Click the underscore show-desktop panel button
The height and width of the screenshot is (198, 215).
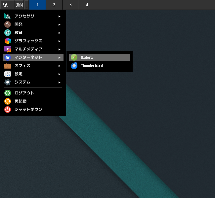point(26,5)
